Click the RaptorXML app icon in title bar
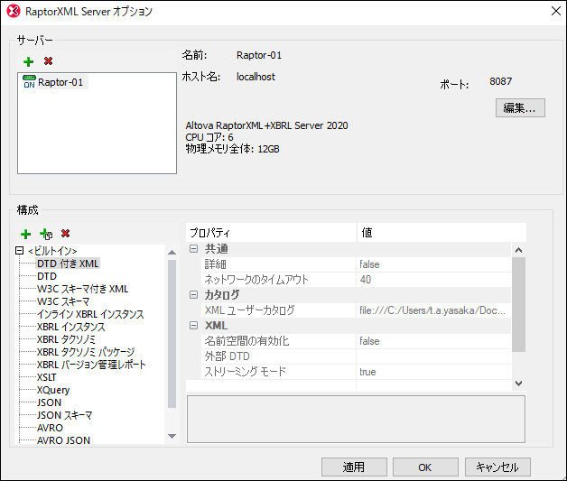The height and width of the screenshot is (481, 567). 13,12
